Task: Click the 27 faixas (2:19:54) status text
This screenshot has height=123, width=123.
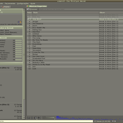Action: coord(102,121)
